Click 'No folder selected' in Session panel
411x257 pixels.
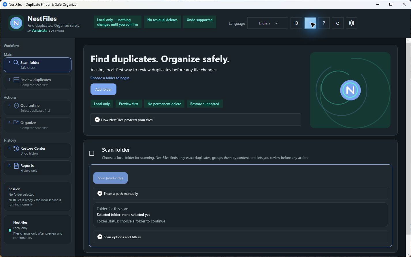tap(21, 195)
